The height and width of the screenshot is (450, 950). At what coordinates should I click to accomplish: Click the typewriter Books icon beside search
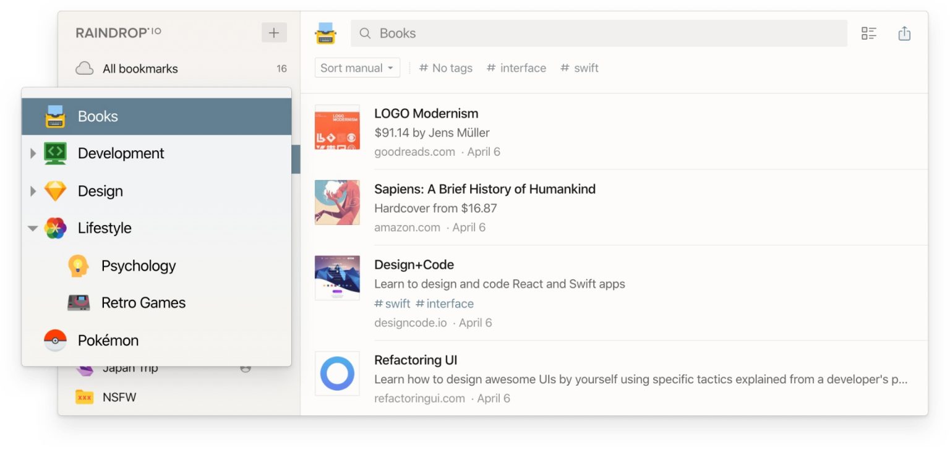coord(325,33)
